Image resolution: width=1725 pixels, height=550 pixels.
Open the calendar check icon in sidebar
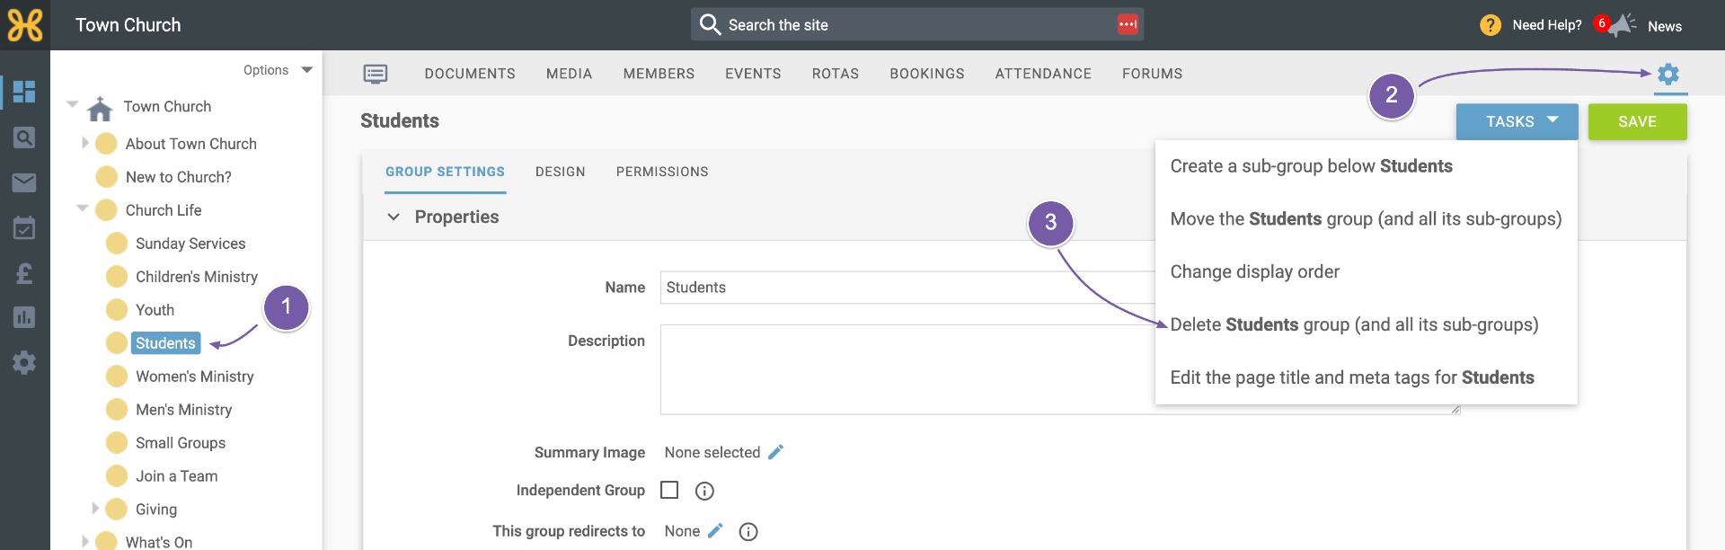[x=24, y=227]
